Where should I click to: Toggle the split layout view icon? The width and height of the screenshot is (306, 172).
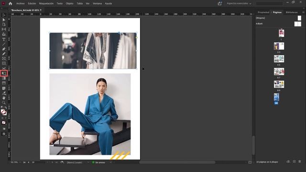pyautogui.click(x=250, y=162)
